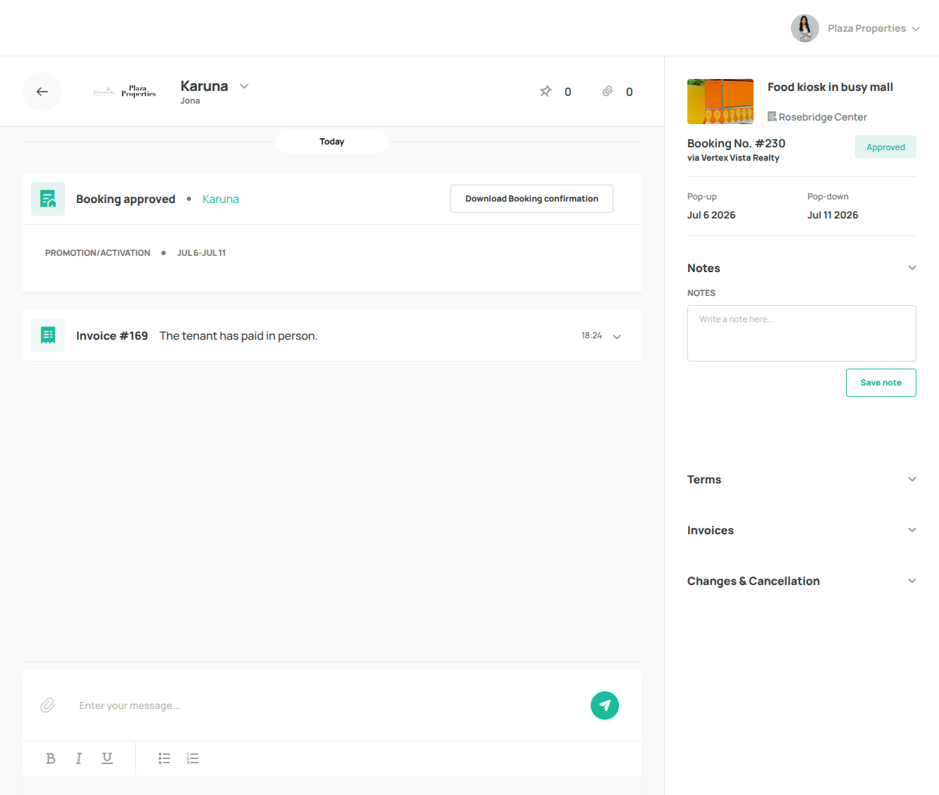Click the JUL 6-JUL 11 date range
The image size is (939, 795).
202,253
